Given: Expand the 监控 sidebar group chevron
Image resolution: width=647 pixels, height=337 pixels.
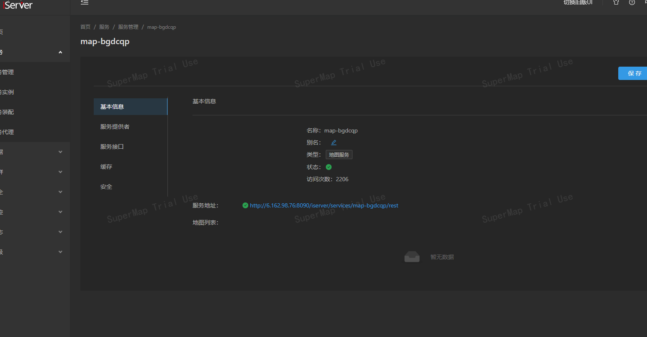Looking at the screenshot, I should [60, 212].
